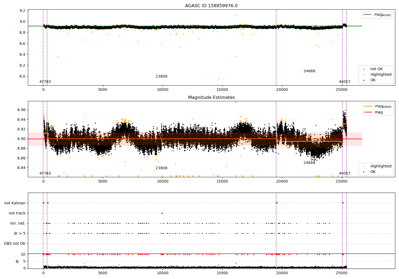399x279 pixels.
Task: Click y-tick '8.2' on top plot
Action: click(23, 65)
